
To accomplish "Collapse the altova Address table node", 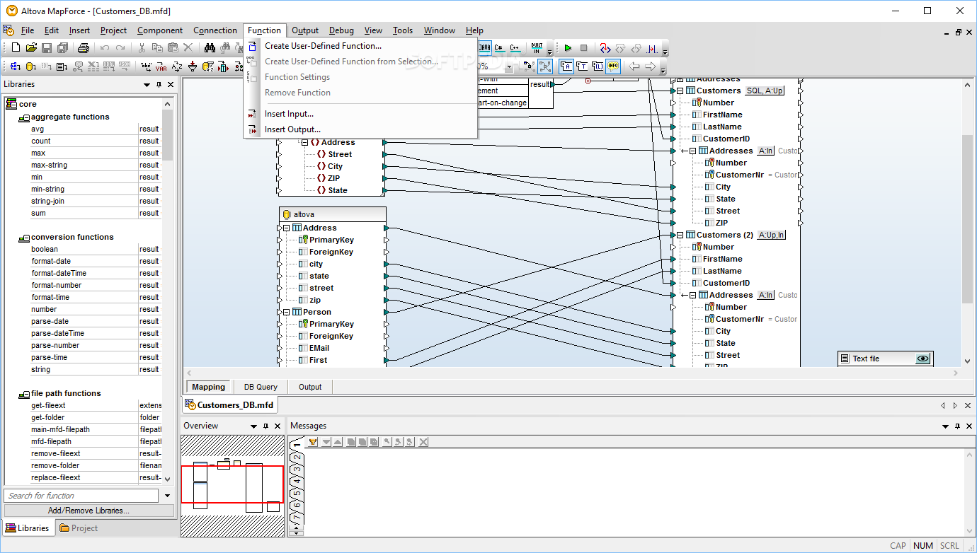I will (x=286, y=228).
